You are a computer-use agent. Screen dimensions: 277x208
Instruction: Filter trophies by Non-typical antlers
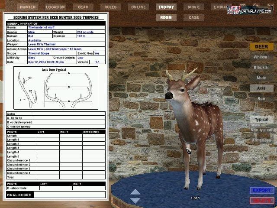coord(261,130)
